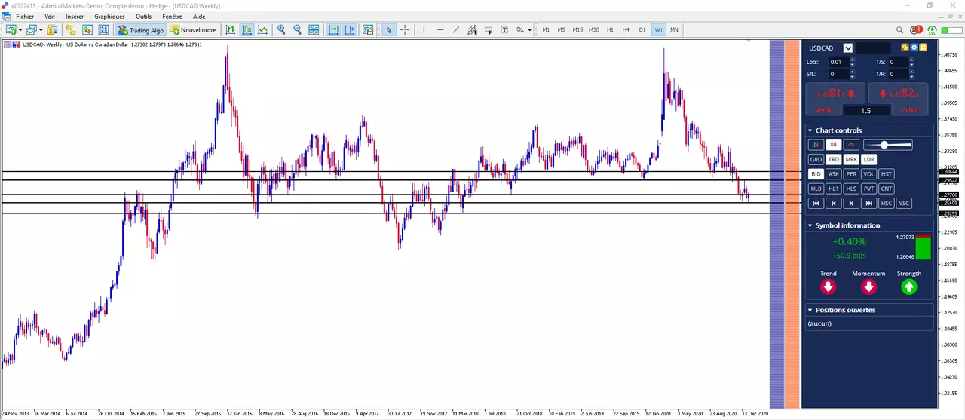Select the horizontal line tool
This screenshot has height=420, width=965.
(x=440, y=30)
